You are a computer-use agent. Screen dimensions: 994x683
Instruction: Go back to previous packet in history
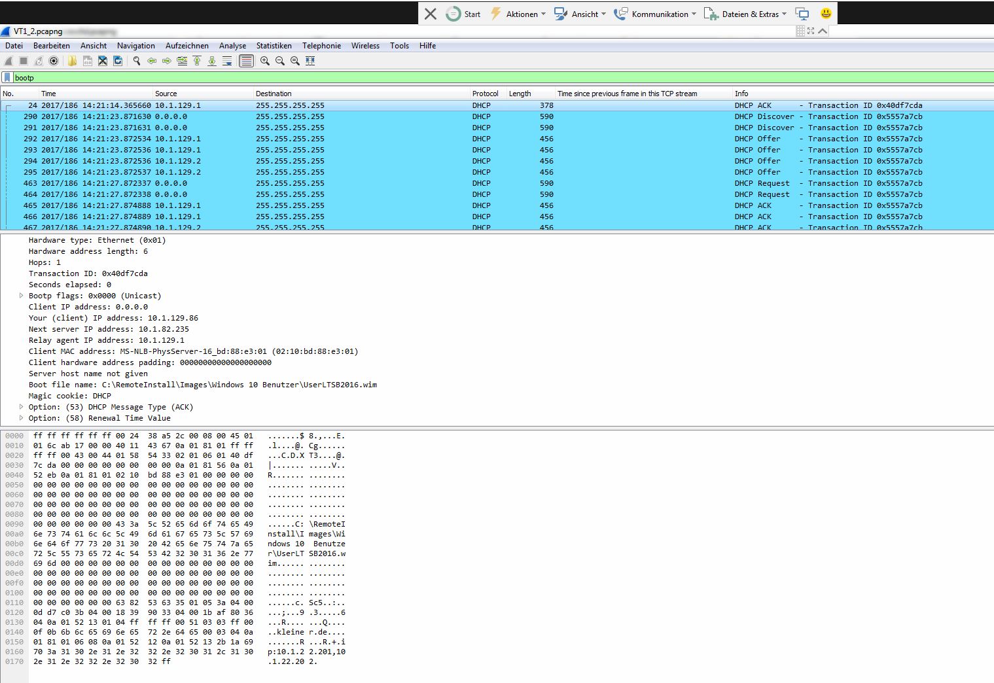(x=152, y=61)
